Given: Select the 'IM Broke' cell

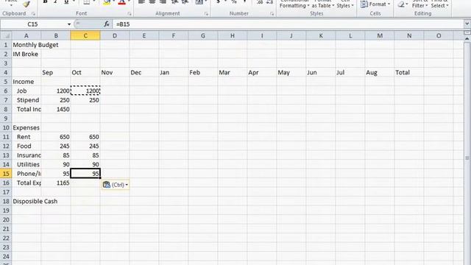Looking at the screenshot, I should pos(26,54).
